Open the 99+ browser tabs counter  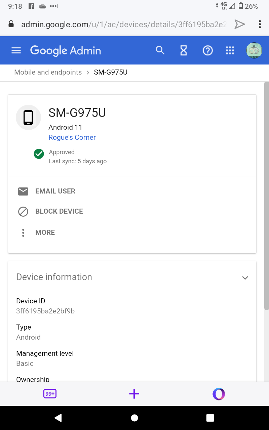pos(50,394)
